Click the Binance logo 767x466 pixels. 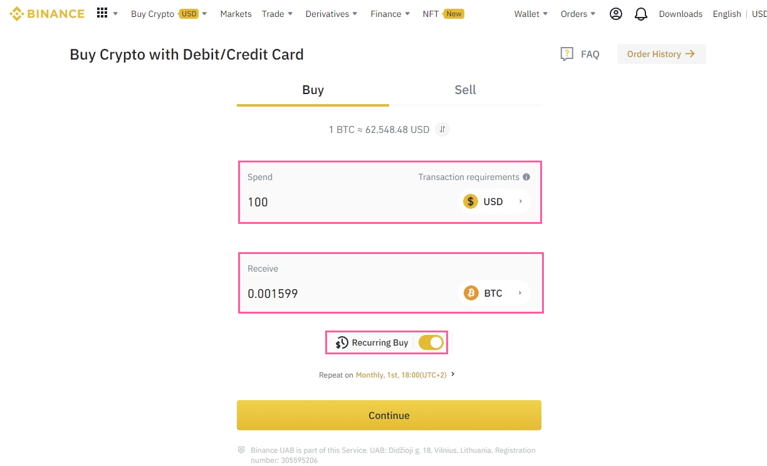click(47, 13)
